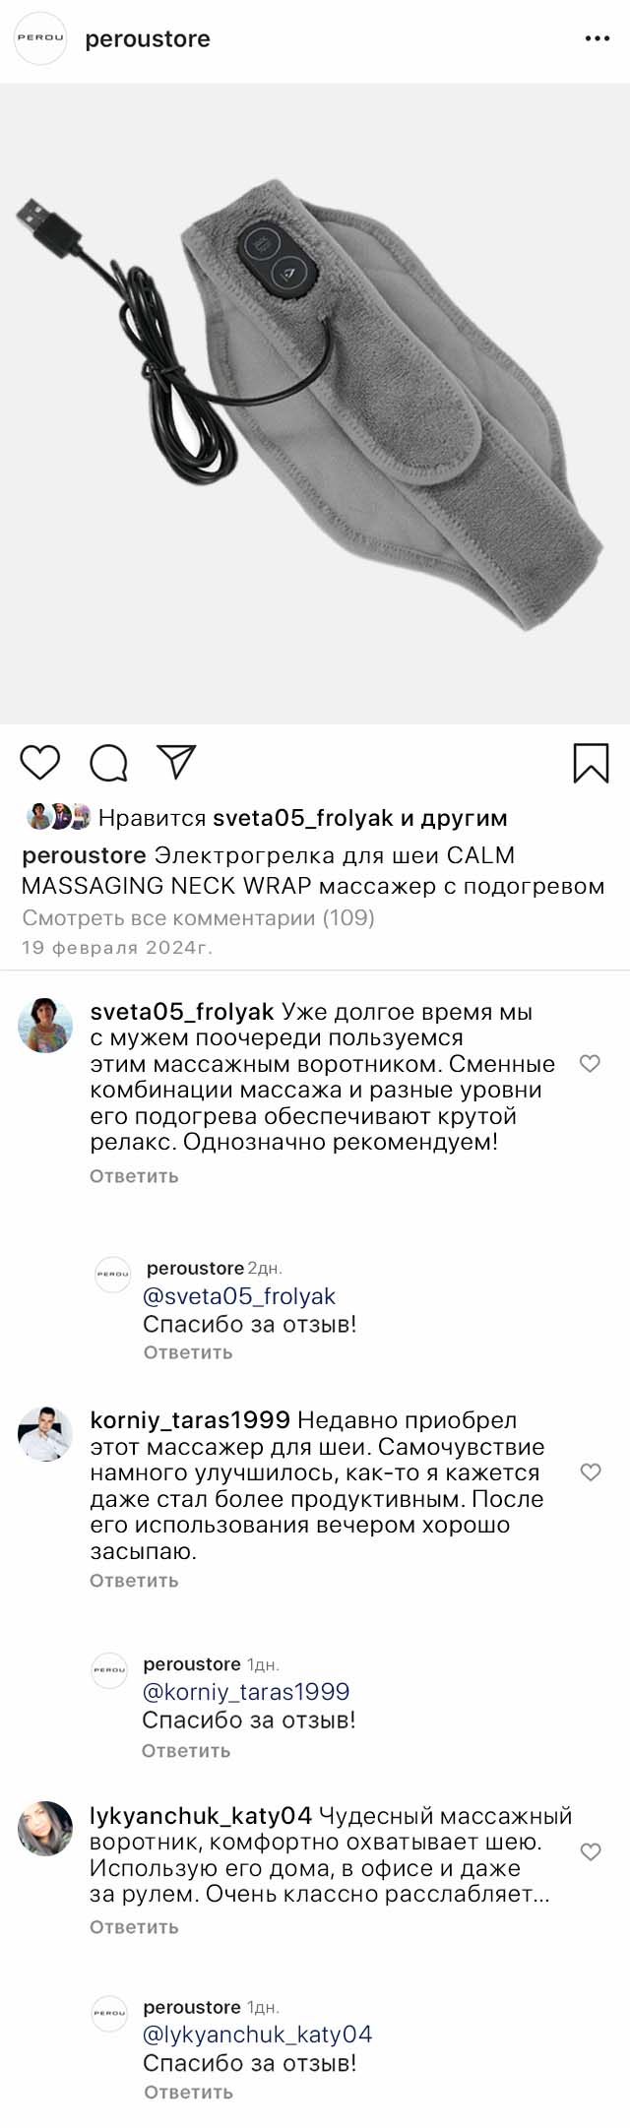
Task: Open the neck wrap product photo
Action: click(315, 404)
